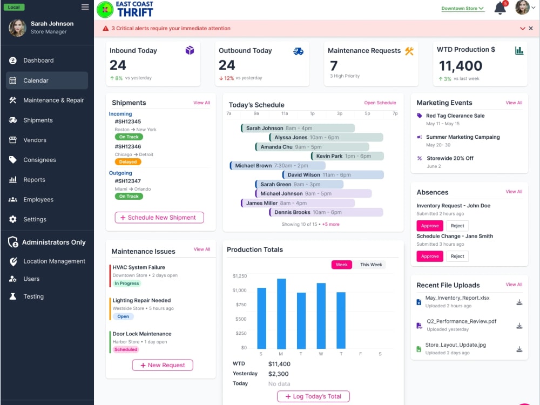540x405 pixels.
Task: Collapse the critical alerts banner chevron
Action: (522, 28)
